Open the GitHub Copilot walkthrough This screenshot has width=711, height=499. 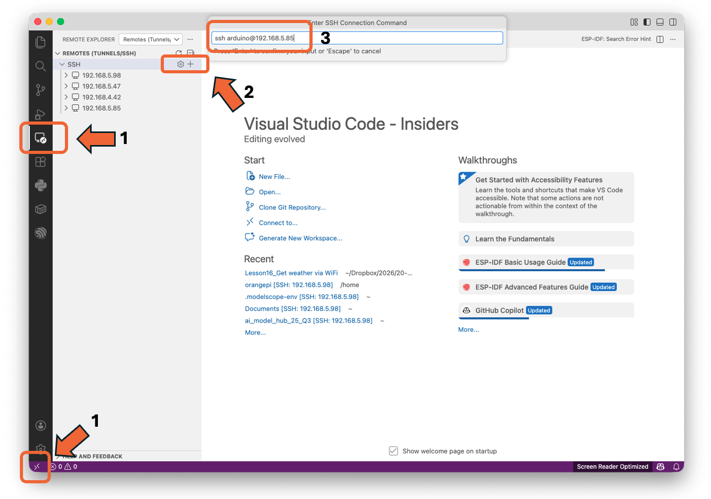[546, 311]
